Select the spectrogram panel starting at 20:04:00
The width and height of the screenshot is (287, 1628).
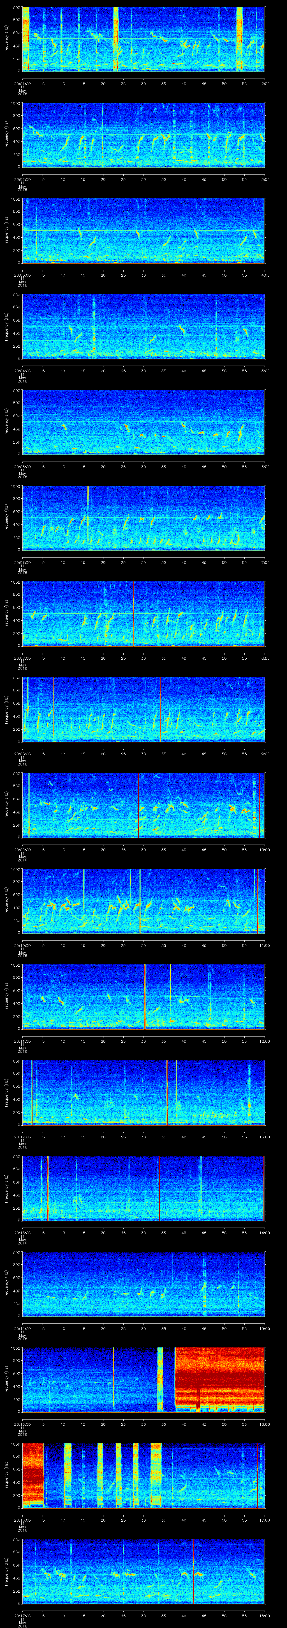143,326
